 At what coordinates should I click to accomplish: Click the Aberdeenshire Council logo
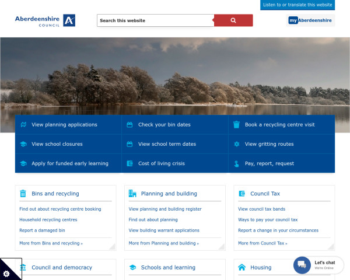coord(45,20)
